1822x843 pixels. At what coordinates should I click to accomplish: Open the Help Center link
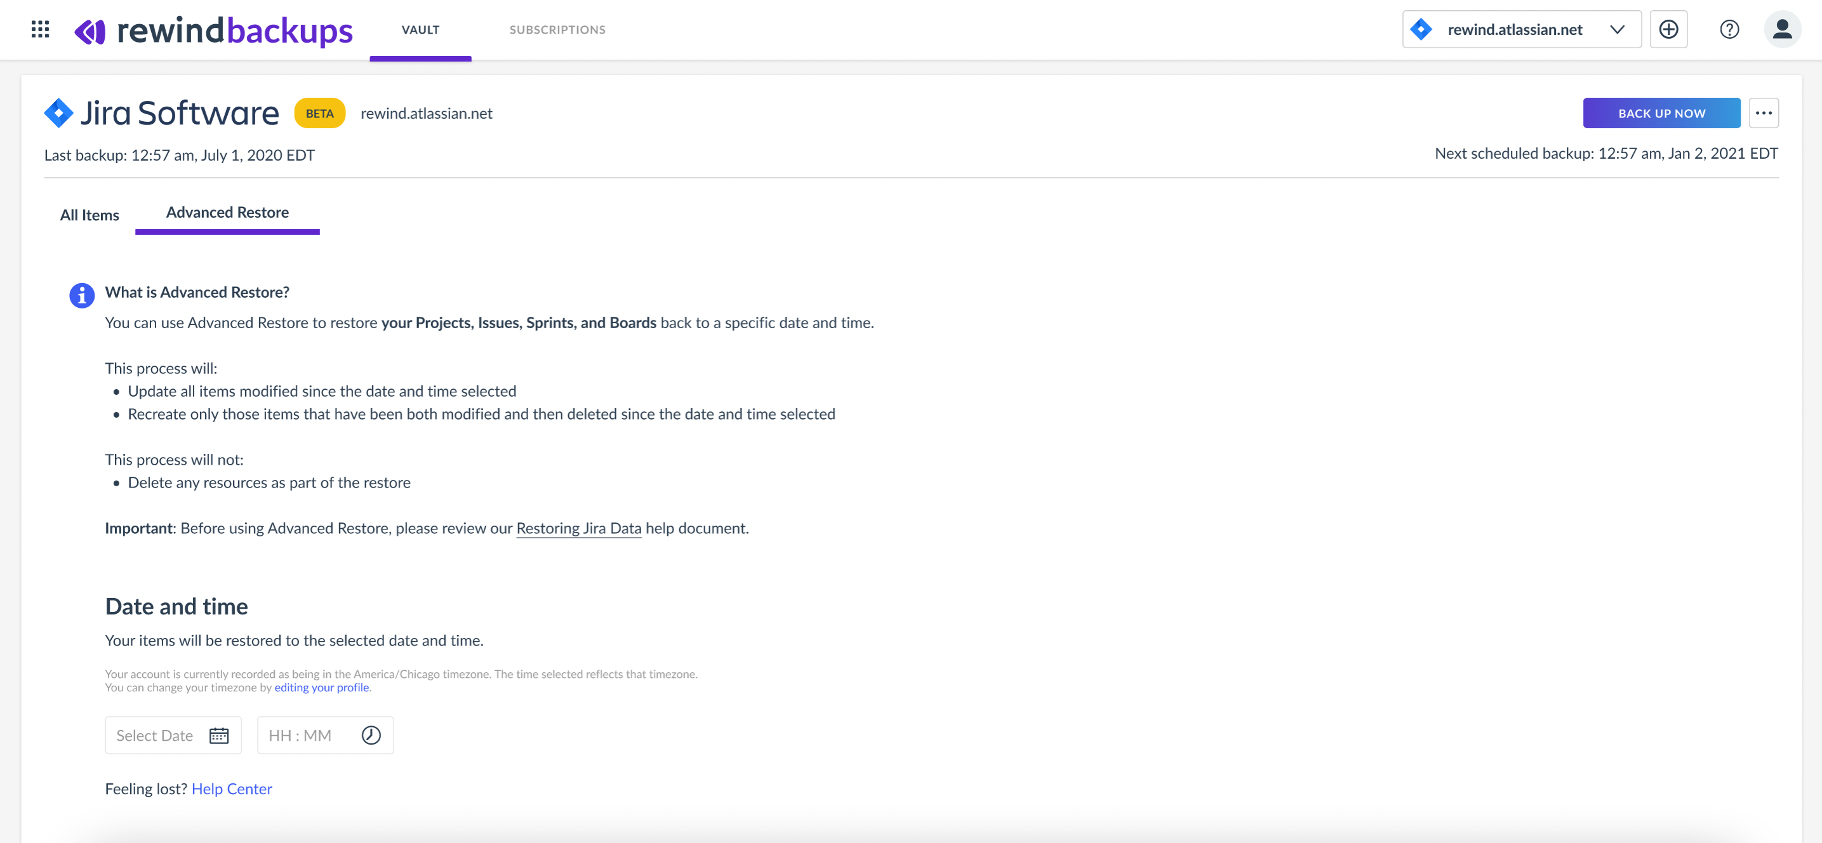click(231, 788)
